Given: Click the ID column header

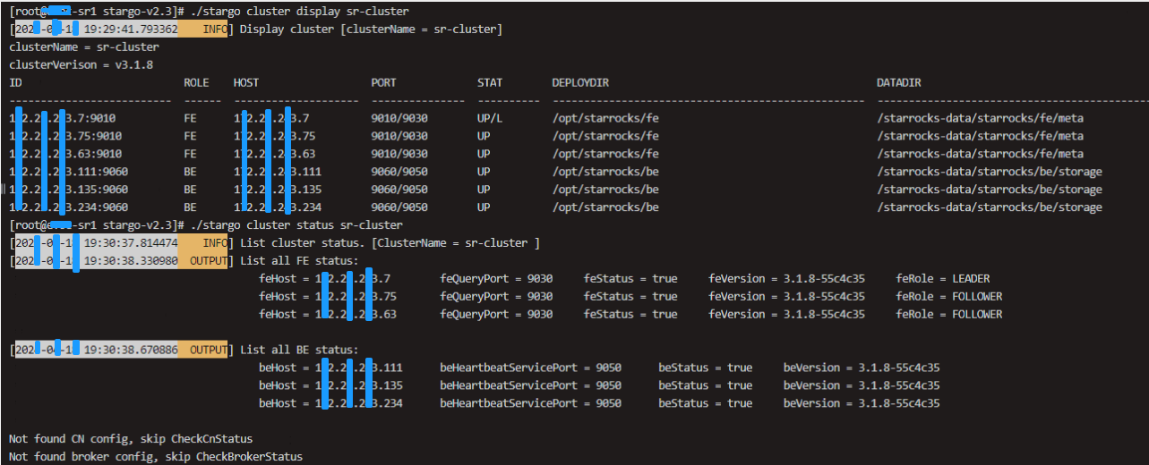Looking at the screenshot, I should (x=15, y=82).
